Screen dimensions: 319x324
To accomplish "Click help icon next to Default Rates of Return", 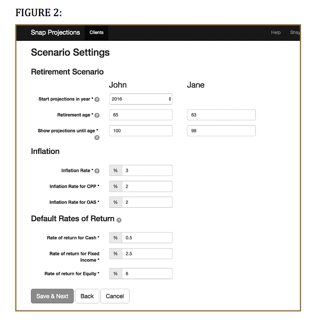I will point(119,220).
